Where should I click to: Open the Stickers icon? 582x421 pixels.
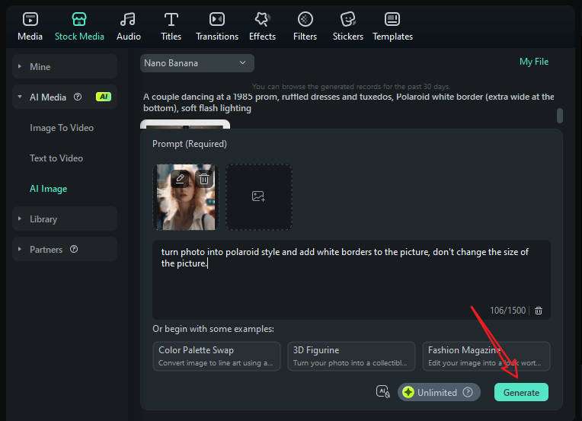348,19
